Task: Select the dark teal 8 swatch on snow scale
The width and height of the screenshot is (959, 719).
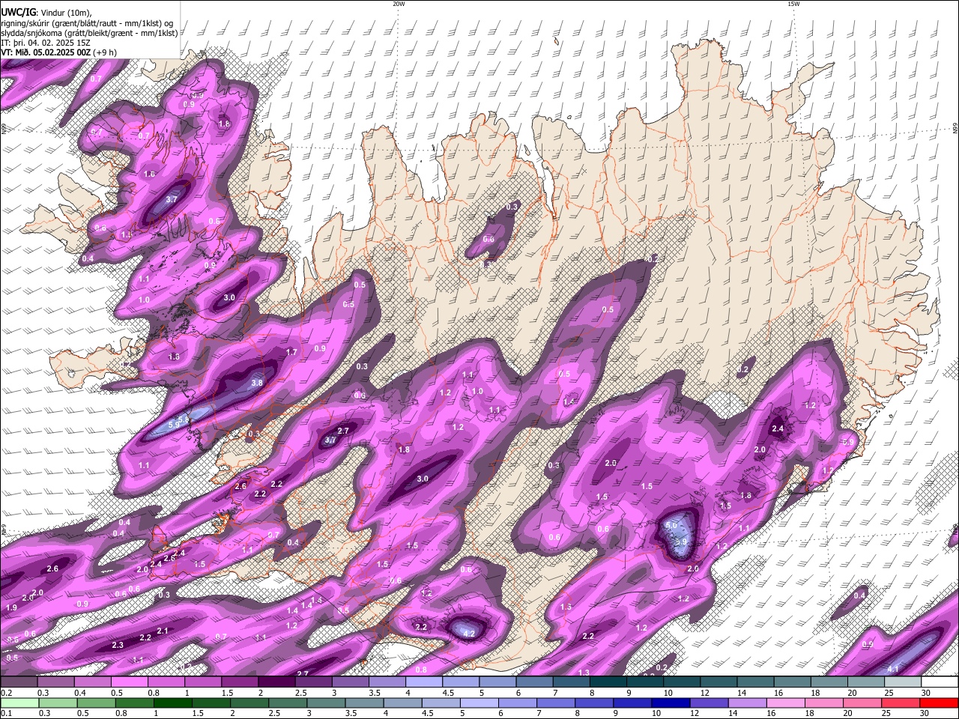Action: click(608, 682)
